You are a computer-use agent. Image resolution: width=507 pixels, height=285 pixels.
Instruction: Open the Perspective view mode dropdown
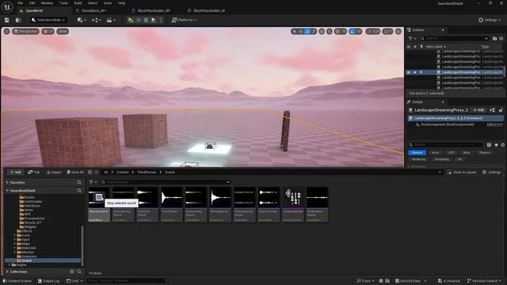pyautogui.click(x=25, y=32)
